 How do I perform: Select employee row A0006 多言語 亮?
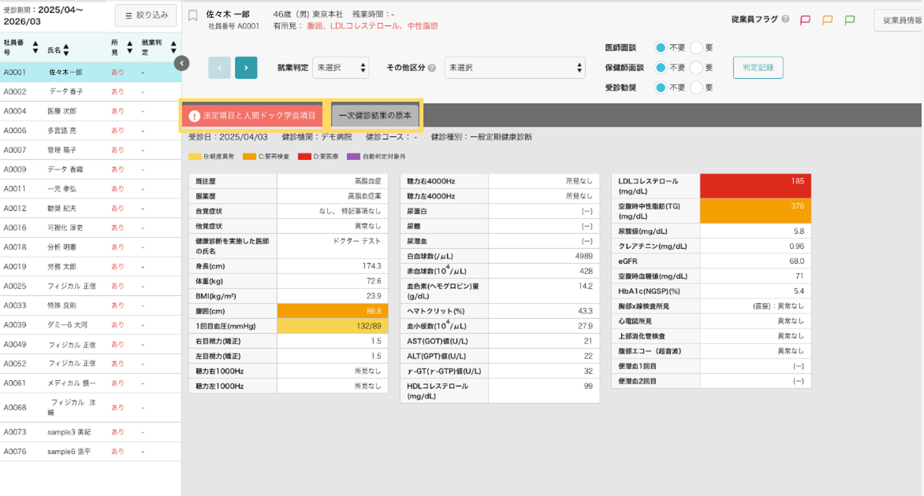click(x=91, y=130)
